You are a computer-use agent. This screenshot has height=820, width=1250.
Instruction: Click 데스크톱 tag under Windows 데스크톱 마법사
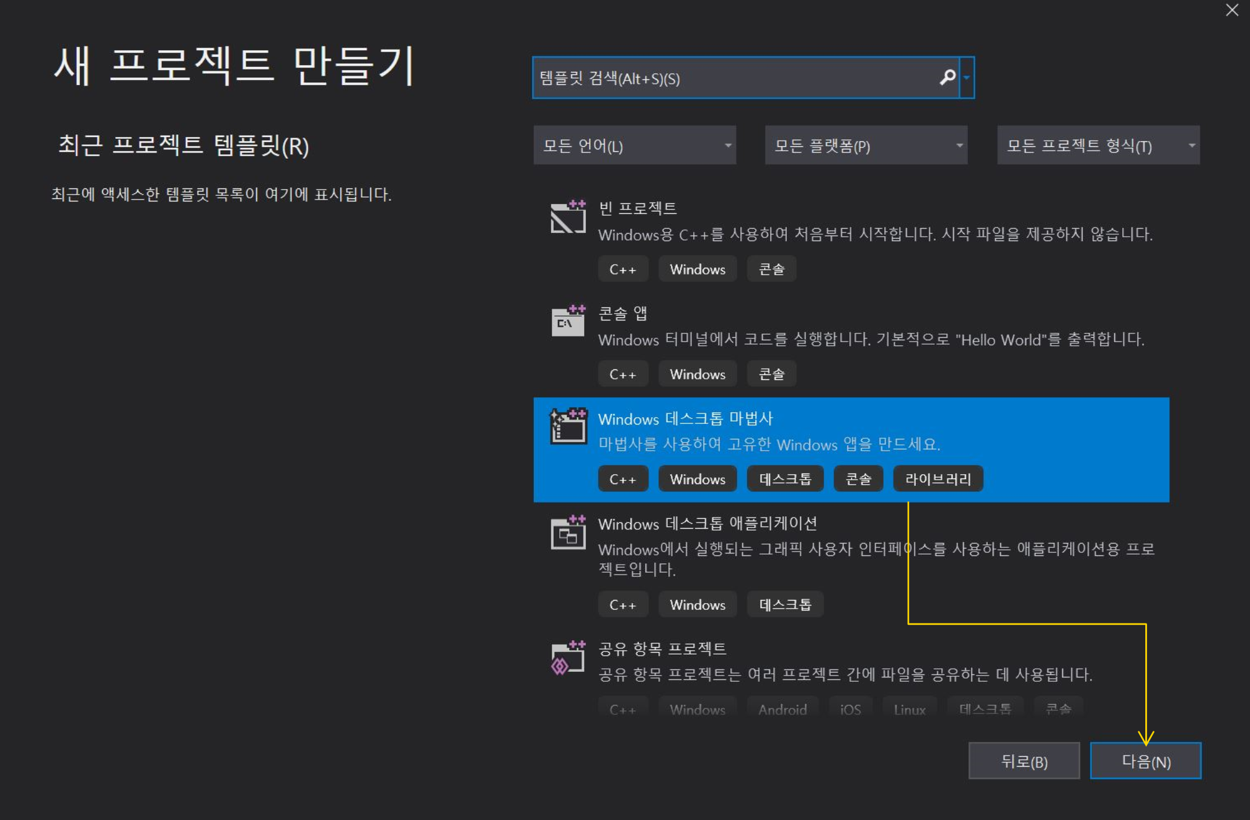tap(785, 479)
